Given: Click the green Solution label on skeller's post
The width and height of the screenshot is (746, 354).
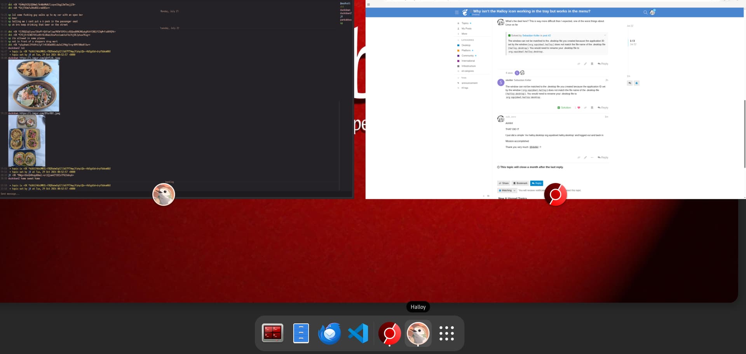Looking at the screenshot, I should pyautogui.click(x=564, y=108).
